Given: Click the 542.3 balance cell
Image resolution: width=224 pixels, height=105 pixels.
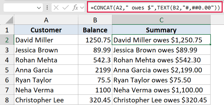Looking at the screenshot, I should click(95, 60).
